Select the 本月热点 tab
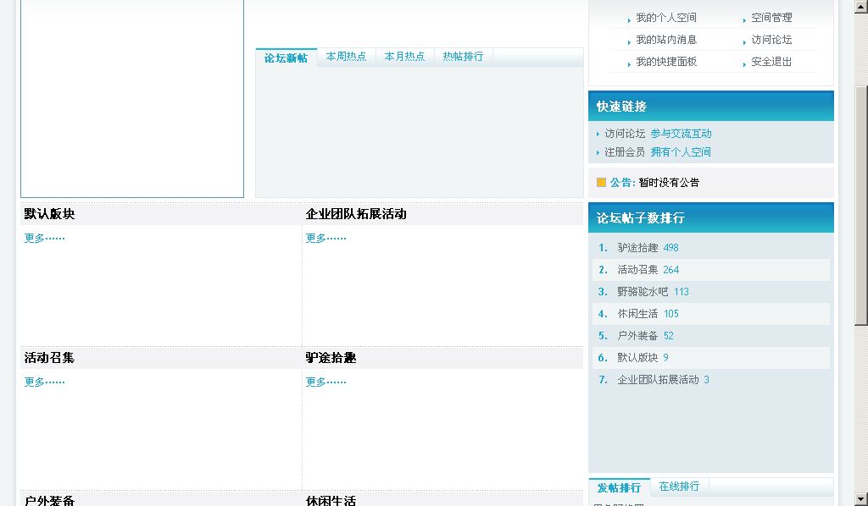Viewport: 868px width, 506px height. (x=404, y=57)
